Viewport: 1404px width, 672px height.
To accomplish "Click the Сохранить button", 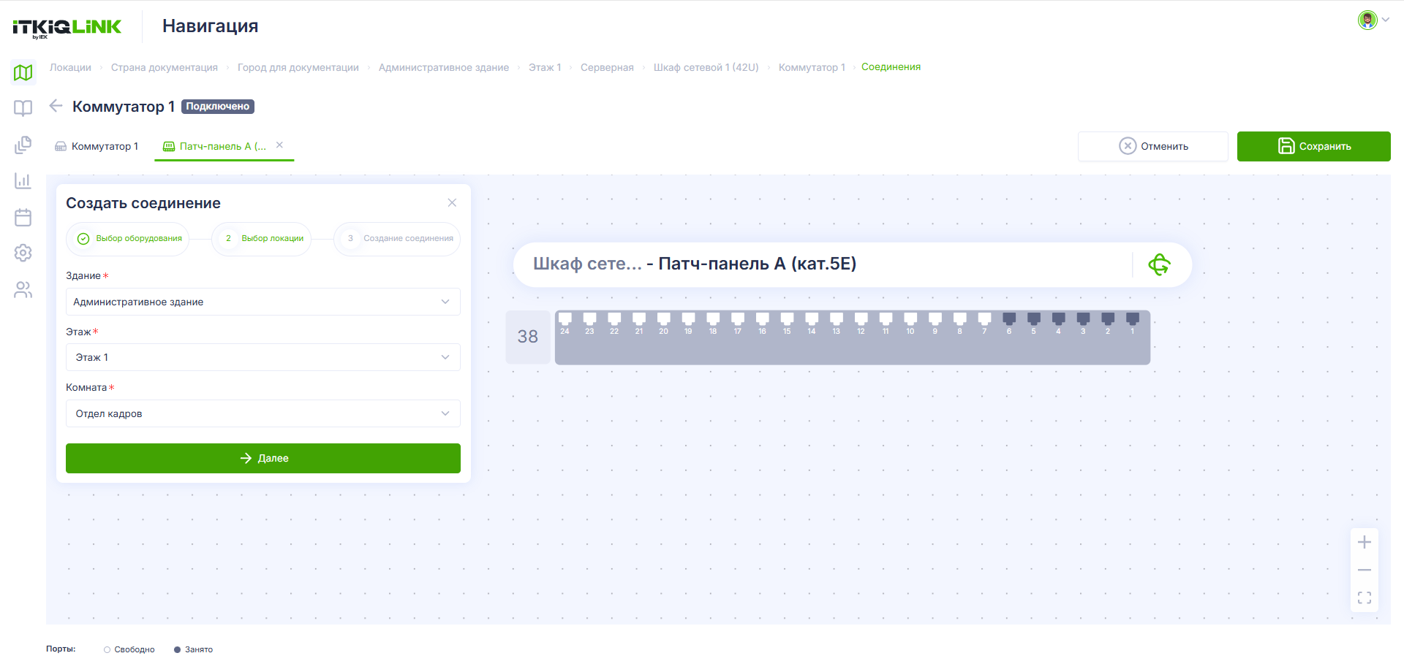I will coord(1314,146).
